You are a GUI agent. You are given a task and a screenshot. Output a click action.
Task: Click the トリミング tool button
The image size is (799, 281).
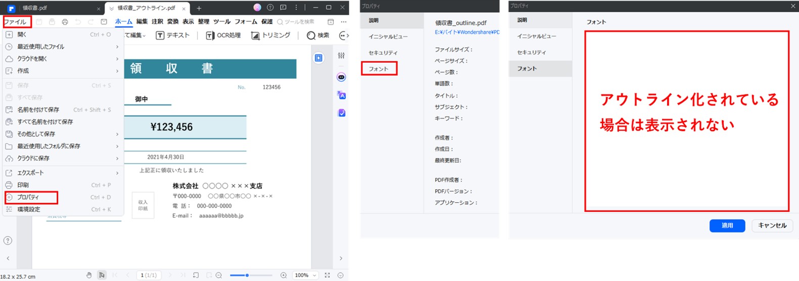pos(271,35)
